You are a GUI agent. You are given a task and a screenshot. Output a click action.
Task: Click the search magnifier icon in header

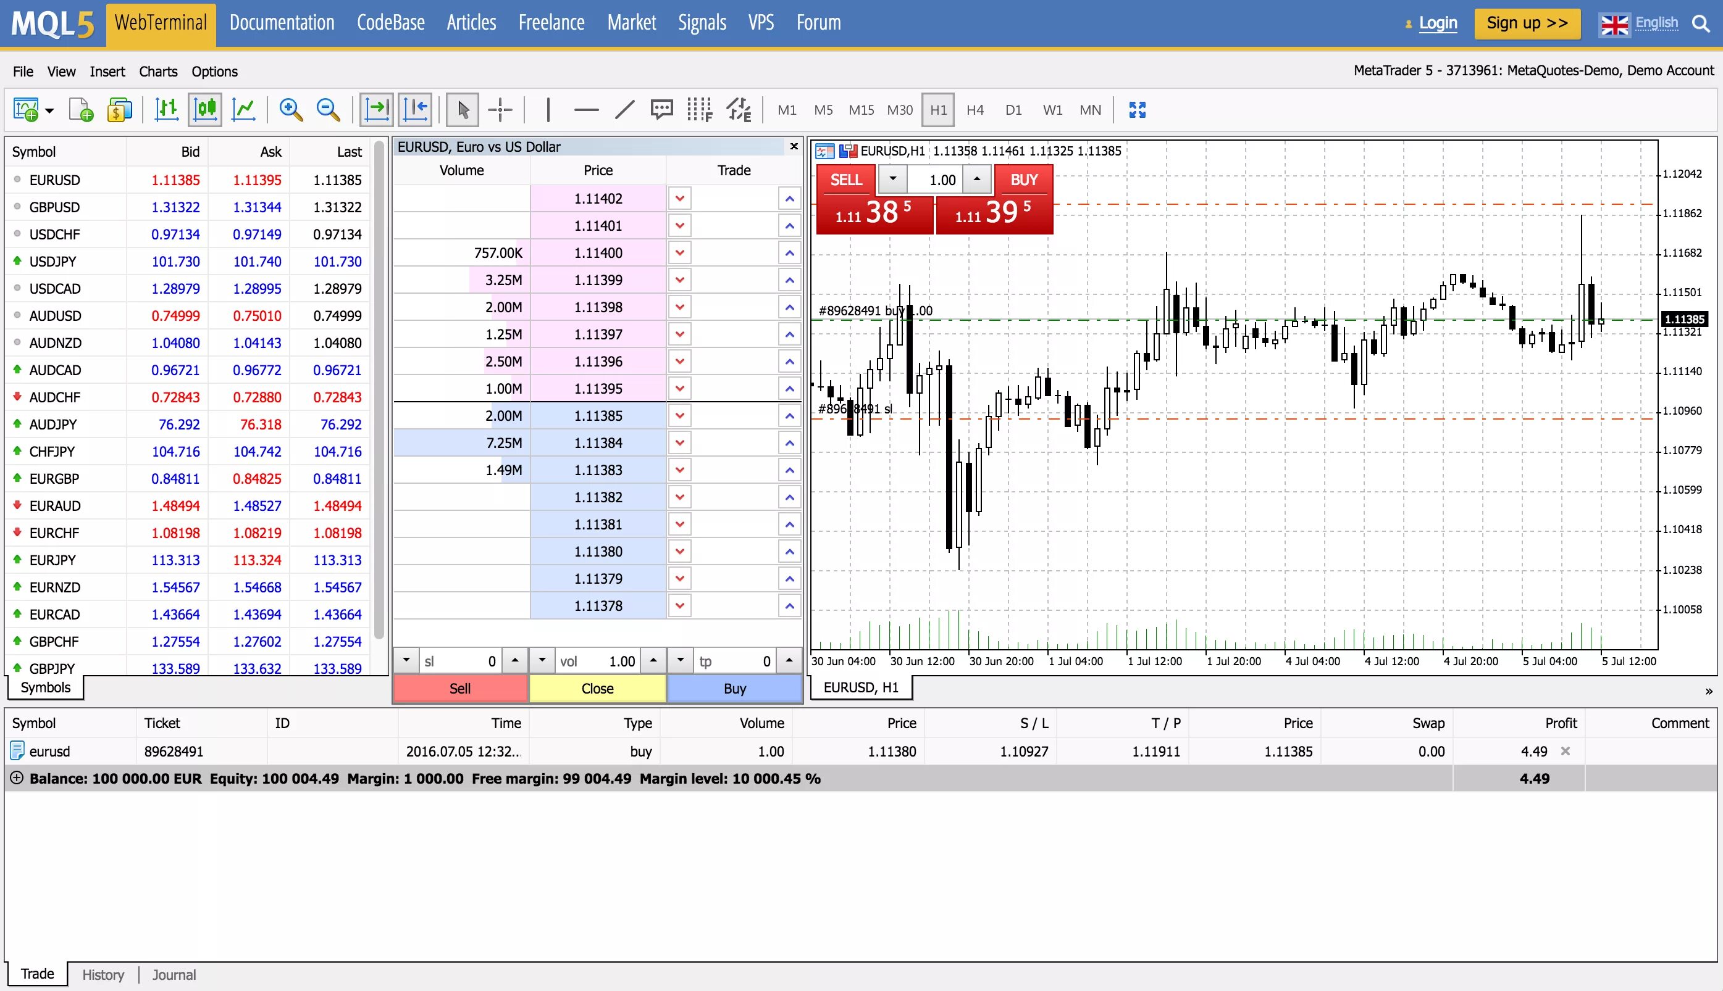[1701, 24]
